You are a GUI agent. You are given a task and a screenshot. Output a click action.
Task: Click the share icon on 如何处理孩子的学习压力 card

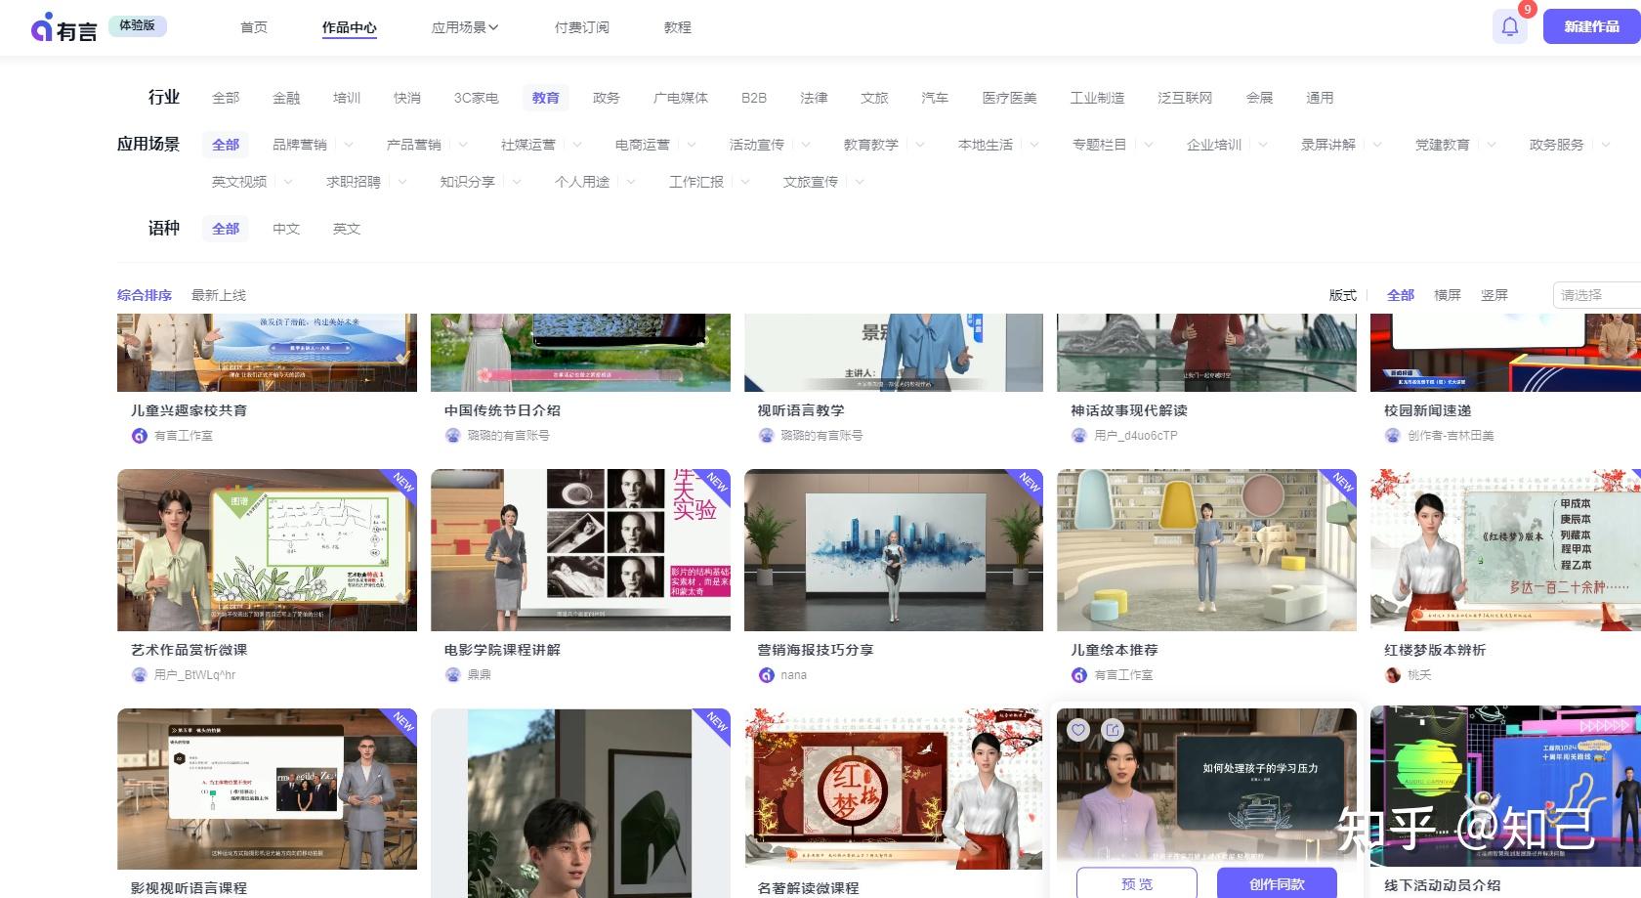coord(1112,730)
